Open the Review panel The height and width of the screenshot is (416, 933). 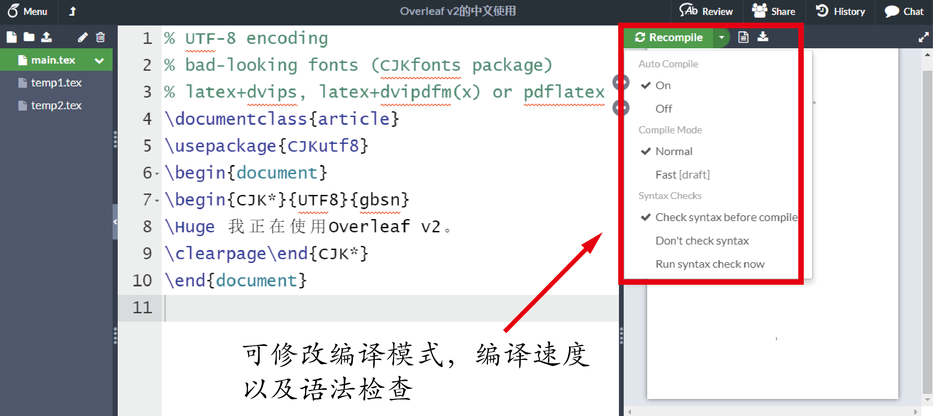706,11
